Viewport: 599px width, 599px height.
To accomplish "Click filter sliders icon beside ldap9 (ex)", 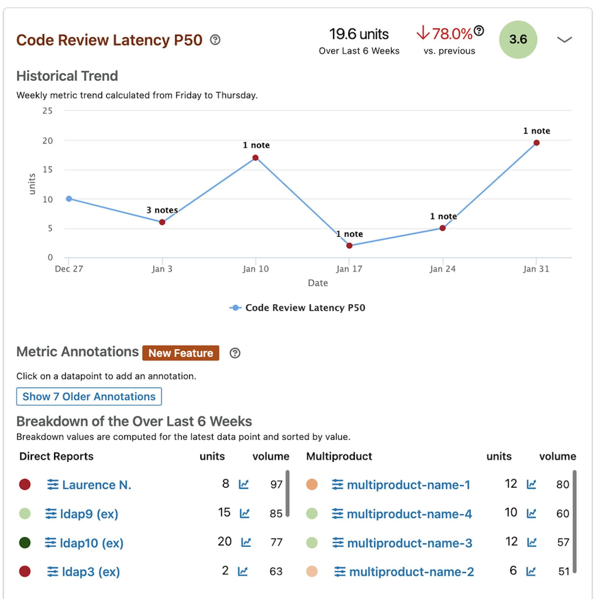I will click(x=51, y=513).
